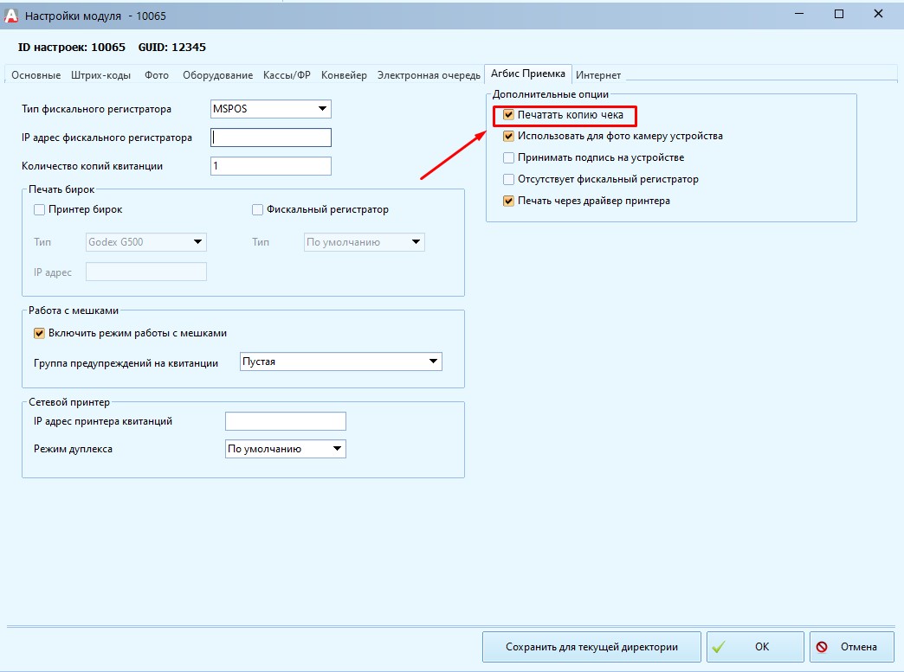Image resolution: width=904 pixels, height=672 pixels.
Task: Open the Кассы/ФР tab
Action: tap(287, 75)
